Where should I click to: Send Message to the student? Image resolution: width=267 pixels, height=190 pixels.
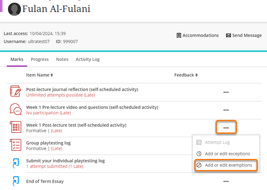pos(244,35)
